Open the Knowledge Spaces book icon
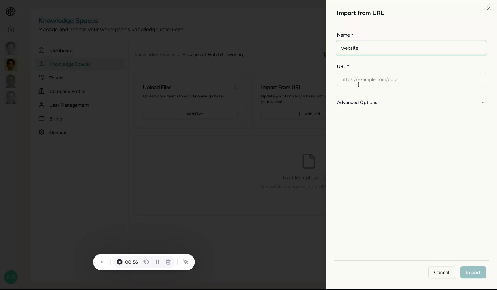 point(42,64)
